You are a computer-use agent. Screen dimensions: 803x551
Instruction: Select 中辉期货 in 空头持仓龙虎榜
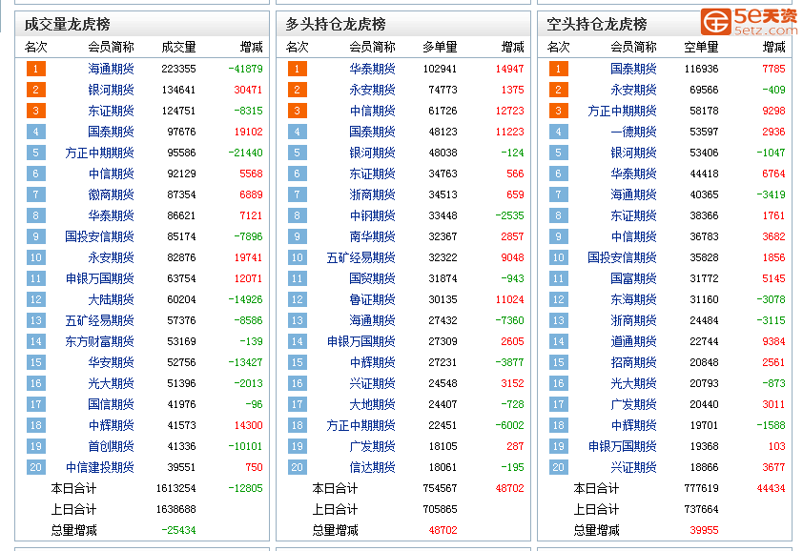click(x=633, y=425)
